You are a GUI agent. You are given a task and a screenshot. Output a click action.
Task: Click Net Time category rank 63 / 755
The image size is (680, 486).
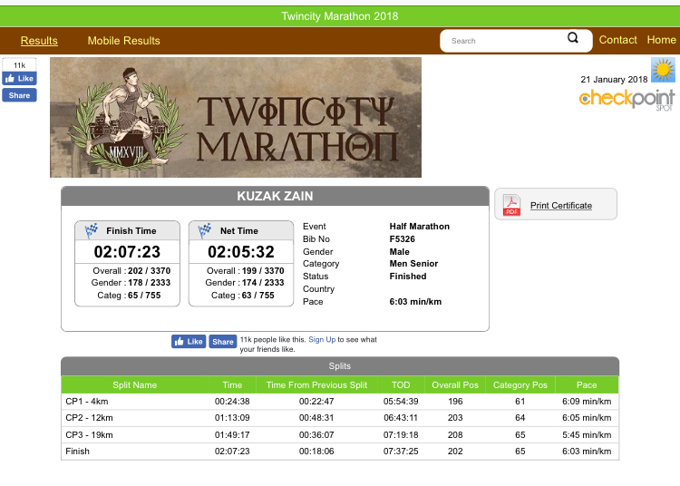coord(258,296)
